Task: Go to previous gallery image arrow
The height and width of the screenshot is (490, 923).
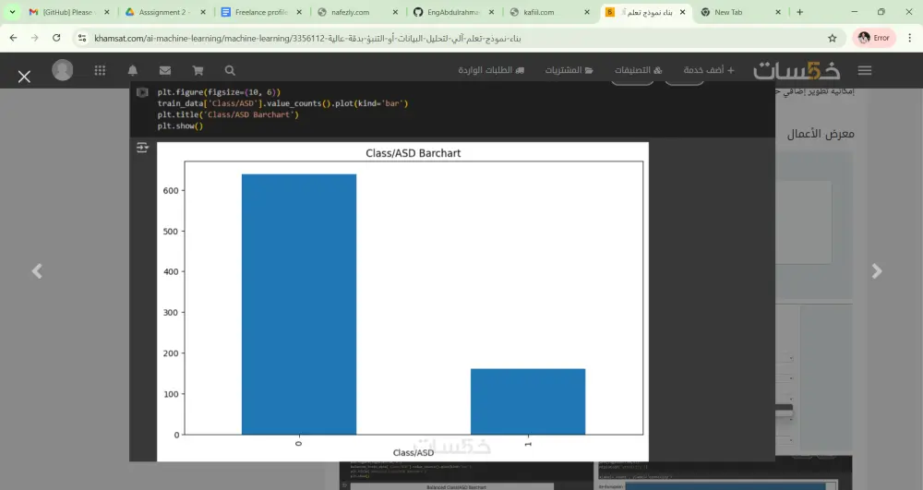Action: pos(37,271)
